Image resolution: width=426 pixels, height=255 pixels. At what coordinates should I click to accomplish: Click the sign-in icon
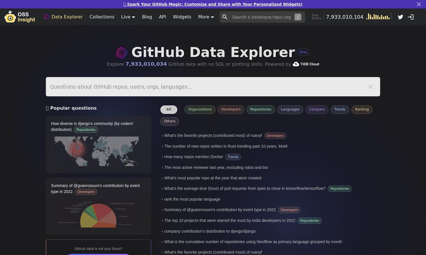pos(411,17)
